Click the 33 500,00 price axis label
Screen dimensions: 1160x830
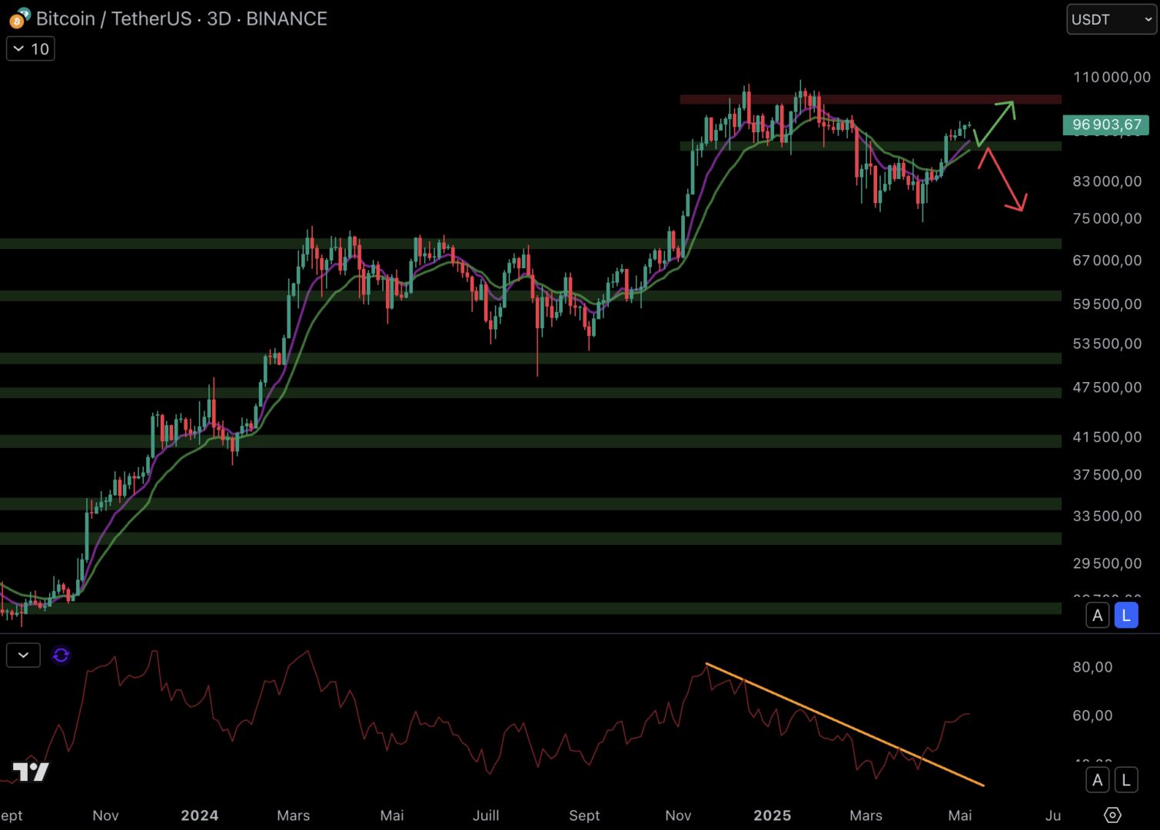coord(1107,516)
